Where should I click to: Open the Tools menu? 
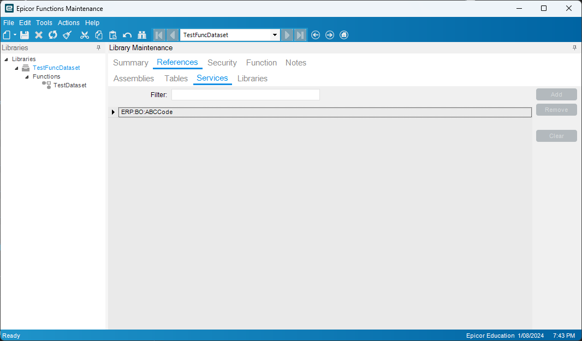pos(44,22)
